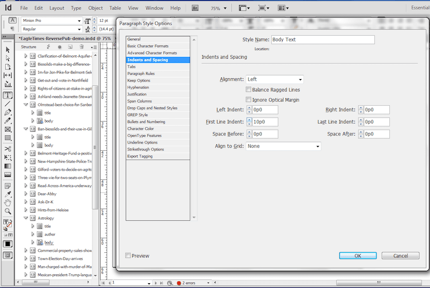430x288 pixels.
Task: Switch to Paragraph Formatting Controls icon
Action: click(x=12, y=29)
